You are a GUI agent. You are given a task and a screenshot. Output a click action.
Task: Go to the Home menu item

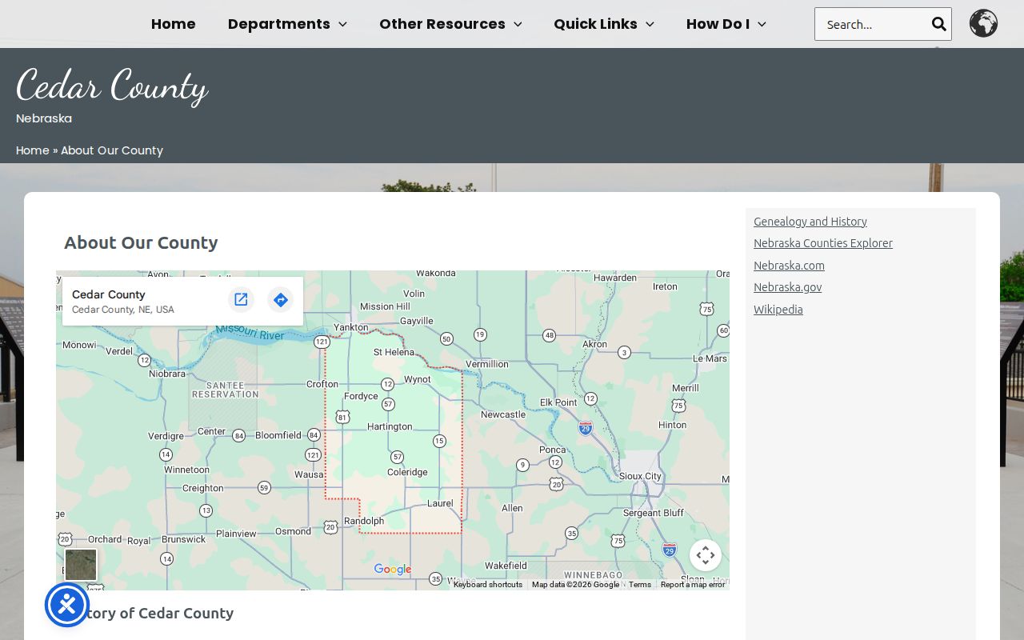tap(174, 24)
